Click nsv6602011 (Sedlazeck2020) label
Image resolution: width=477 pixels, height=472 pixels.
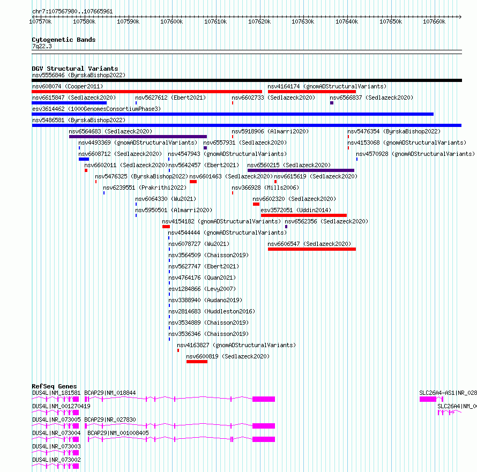click(x=126, y=165)
